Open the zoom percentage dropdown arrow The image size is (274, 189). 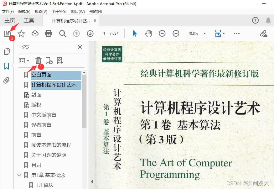tap(204, 34)
